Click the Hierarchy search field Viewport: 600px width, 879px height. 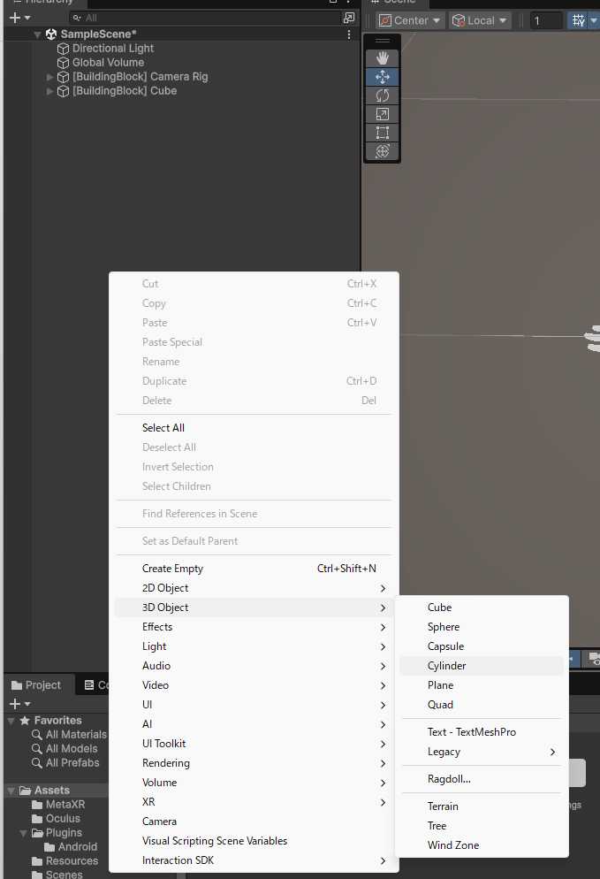coord(204,18)
